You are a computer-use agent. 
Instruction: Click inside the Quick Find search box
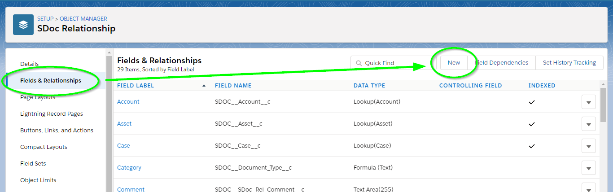click(x=390, y=63)
